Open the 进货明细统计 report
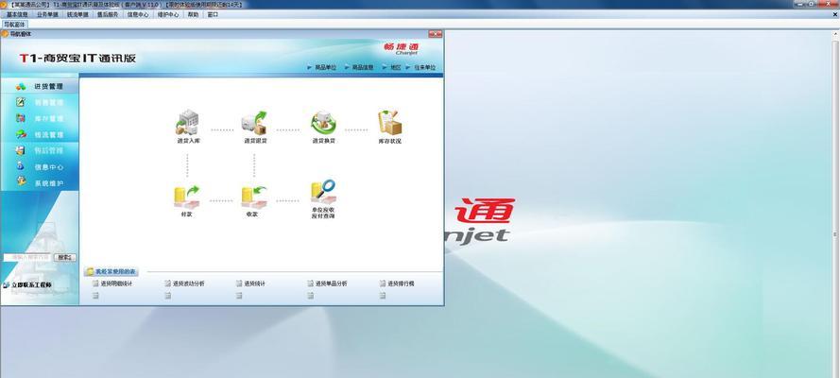840x378 pixels. pyautogui.click(x=116, y=283)
